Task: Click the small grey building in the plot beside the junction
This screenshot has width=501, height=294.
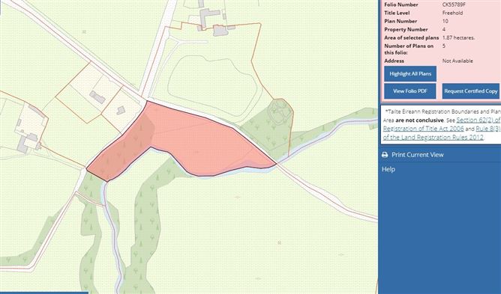Action: (121, 110)
